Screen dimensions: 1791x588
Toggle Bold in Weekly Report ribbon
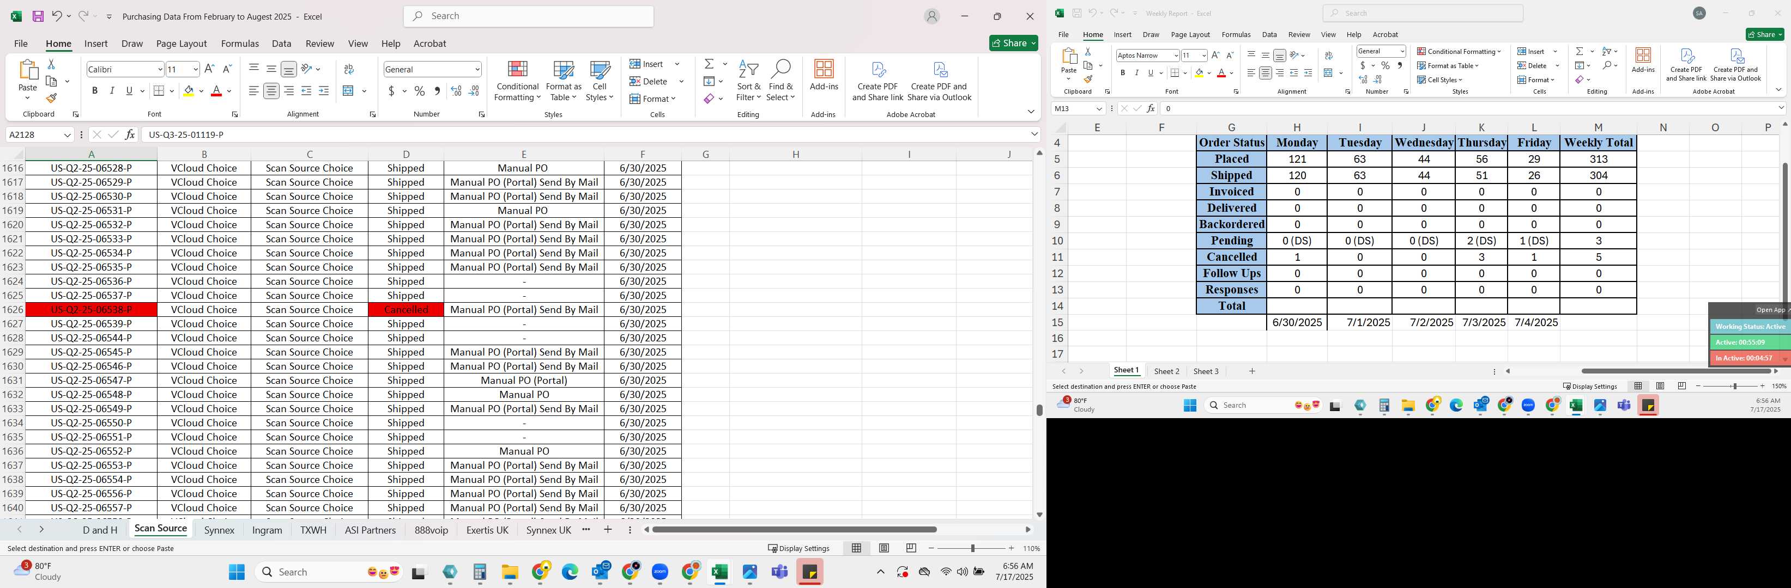[x=1122, y=73]
